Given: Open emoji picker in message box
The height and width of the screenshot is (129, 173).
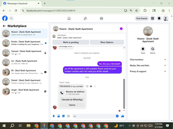Looking at the screenshot, I should click(117, 116).
